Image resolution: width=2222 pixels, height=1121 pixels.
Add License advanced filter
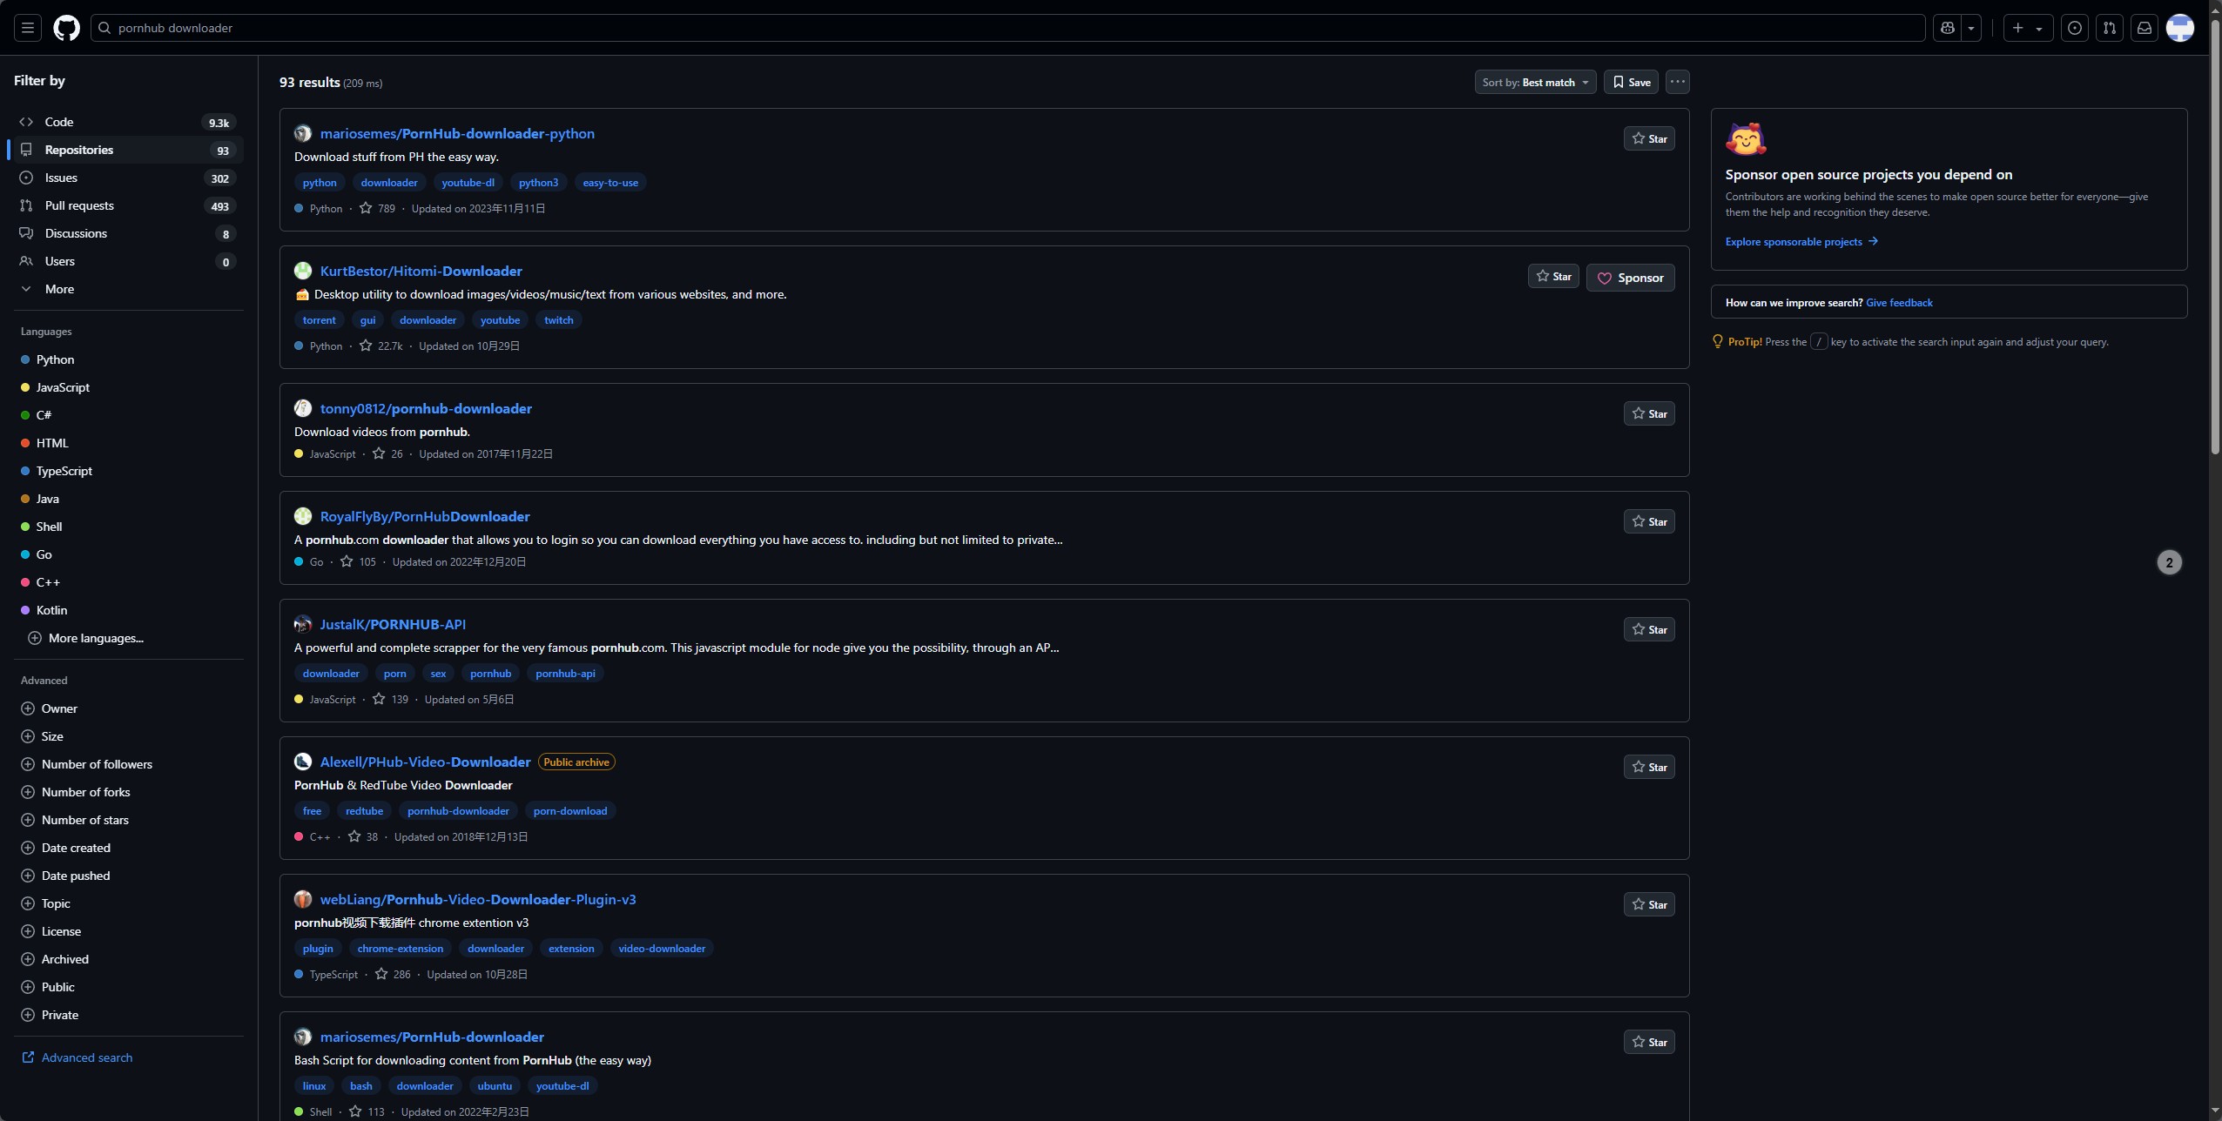(x=50, y=931)
